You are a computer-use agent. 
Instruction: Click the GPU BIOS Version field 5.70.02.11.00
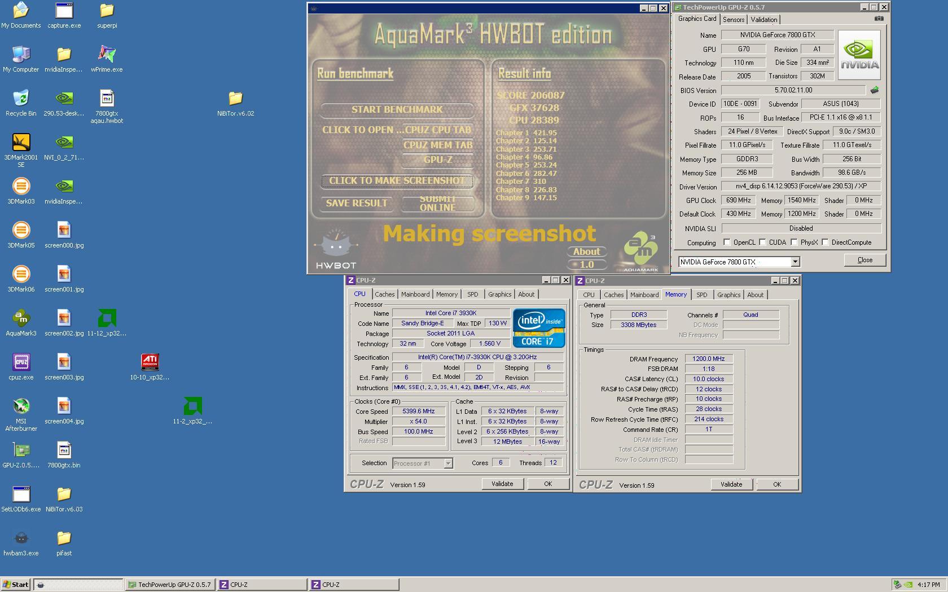point(793,90)
